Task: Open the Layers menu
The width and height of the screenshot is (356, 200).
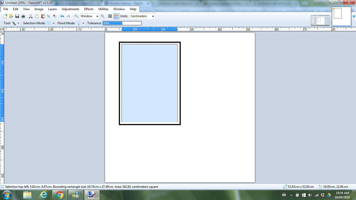Action: 52,9
